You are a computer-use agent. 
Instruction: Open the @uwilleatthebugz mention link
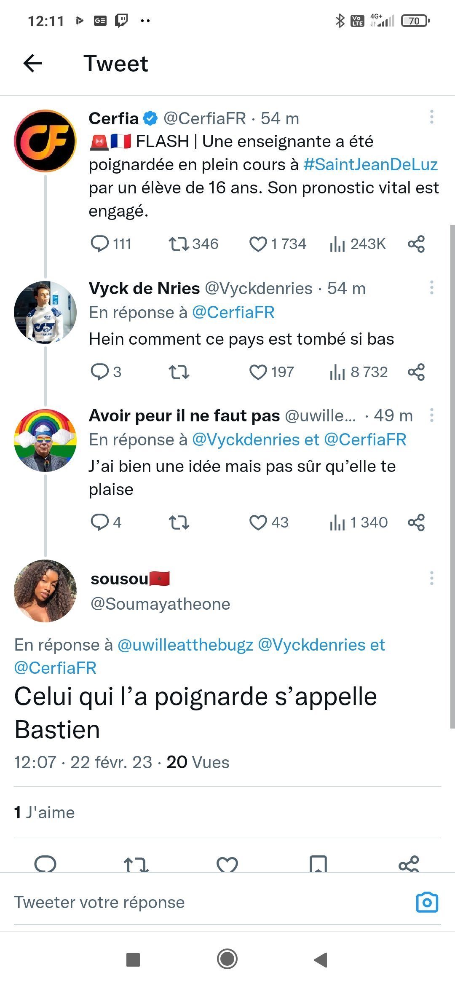[x=185, y=645]
